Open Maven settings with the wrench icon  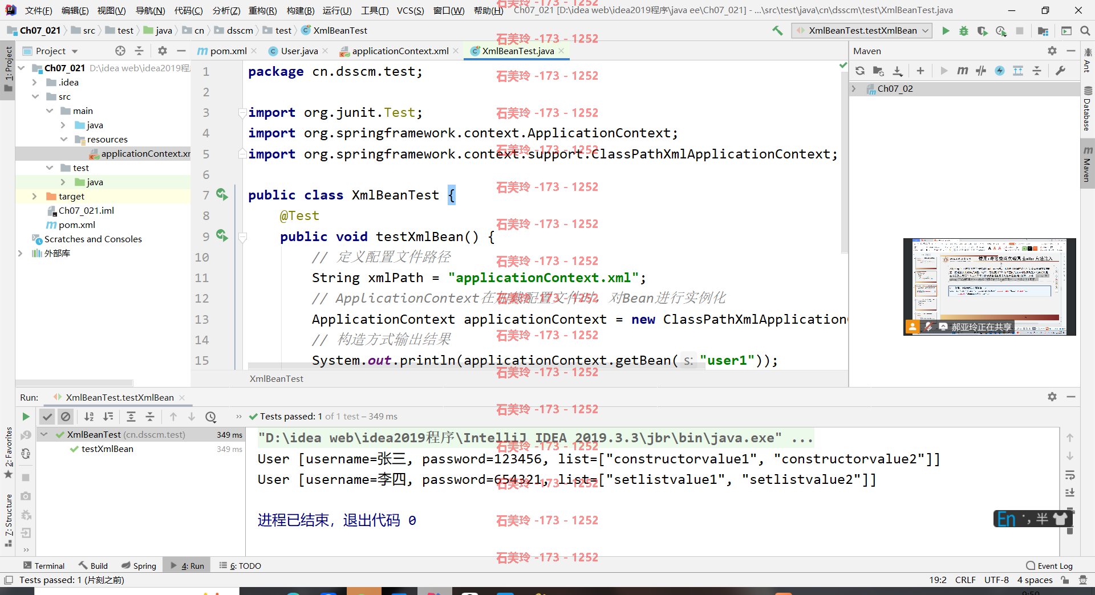pyautogui.click(x=1061, y=71)
